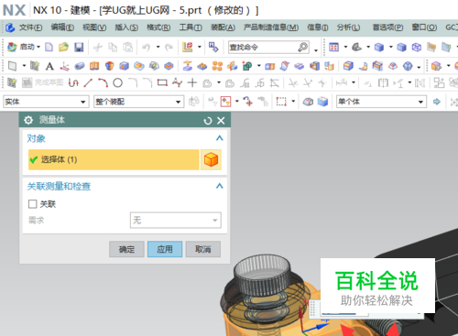Open the 分析(L) menu
Viewport: 458px width, 336px height.
coord(348,27)
